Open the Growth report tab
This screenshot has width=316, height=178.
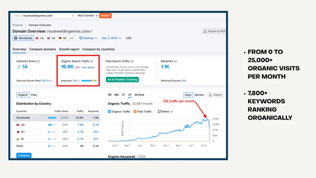(69, 49)
